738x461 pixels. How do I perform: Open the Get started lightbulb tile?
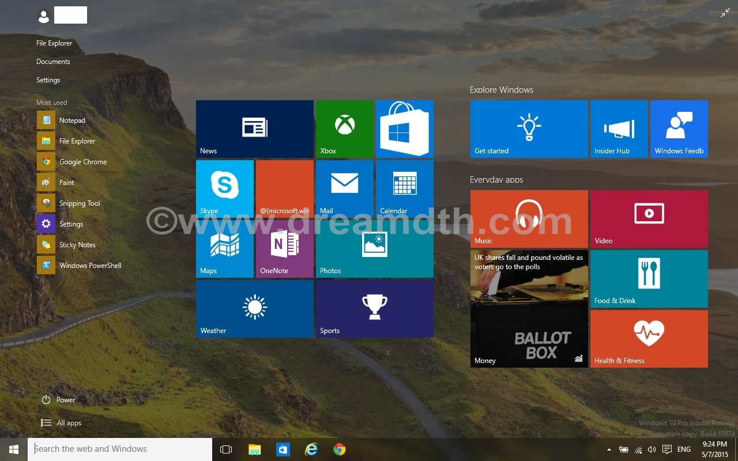[x=529, y=129]
